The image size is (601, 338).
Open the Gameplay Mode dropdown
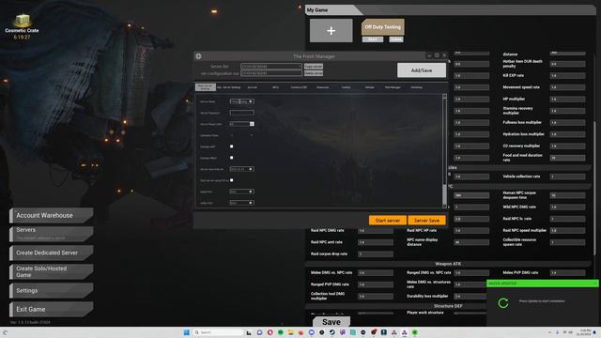[241, 135]
